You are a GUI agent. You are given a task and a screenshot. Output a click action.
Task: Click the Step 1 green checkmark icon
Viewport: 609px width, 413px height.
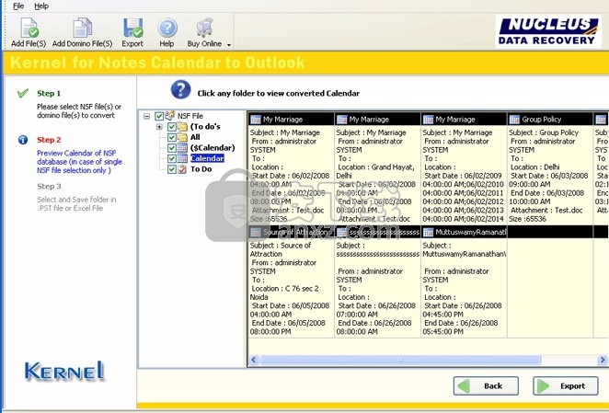coord(23,93)
